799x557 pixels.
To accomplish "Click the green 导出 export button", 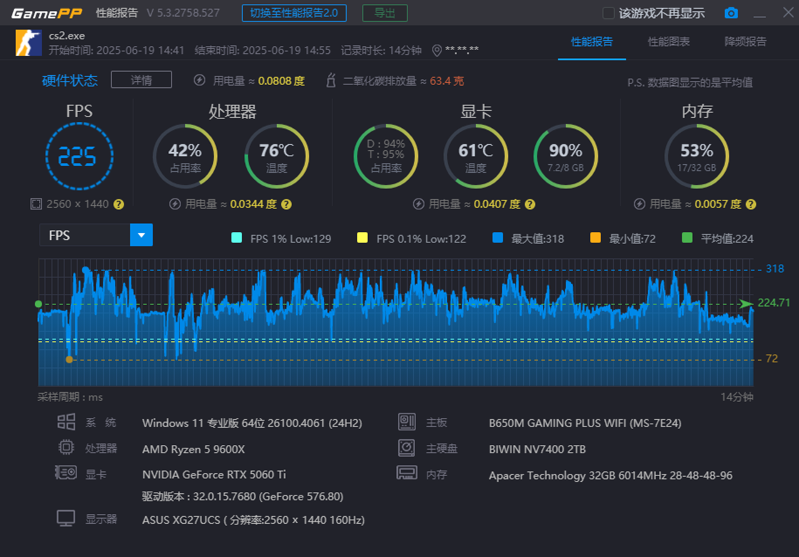I will 385,13.
